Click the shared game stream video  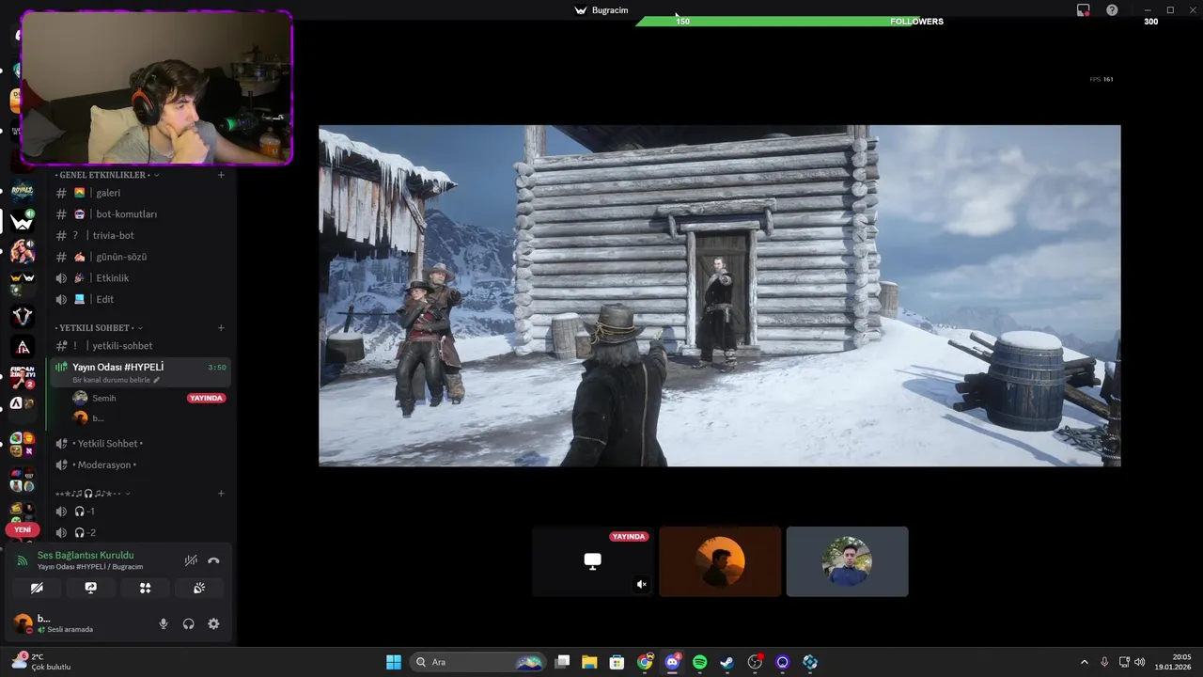pos(719,295)
